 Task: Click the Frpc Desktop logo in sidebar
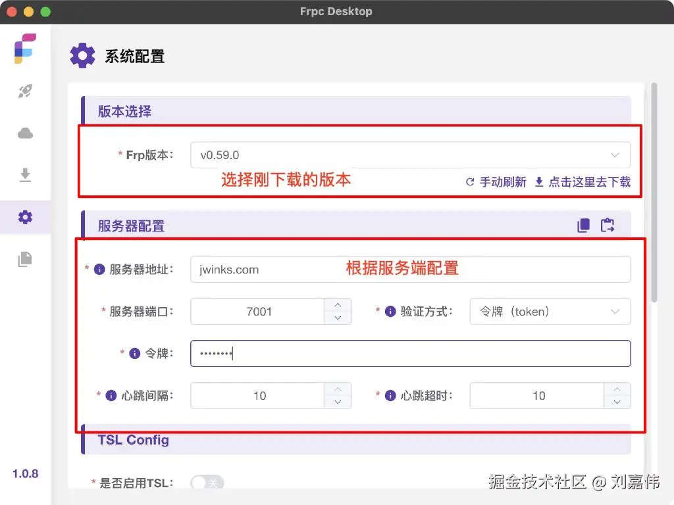25,48
